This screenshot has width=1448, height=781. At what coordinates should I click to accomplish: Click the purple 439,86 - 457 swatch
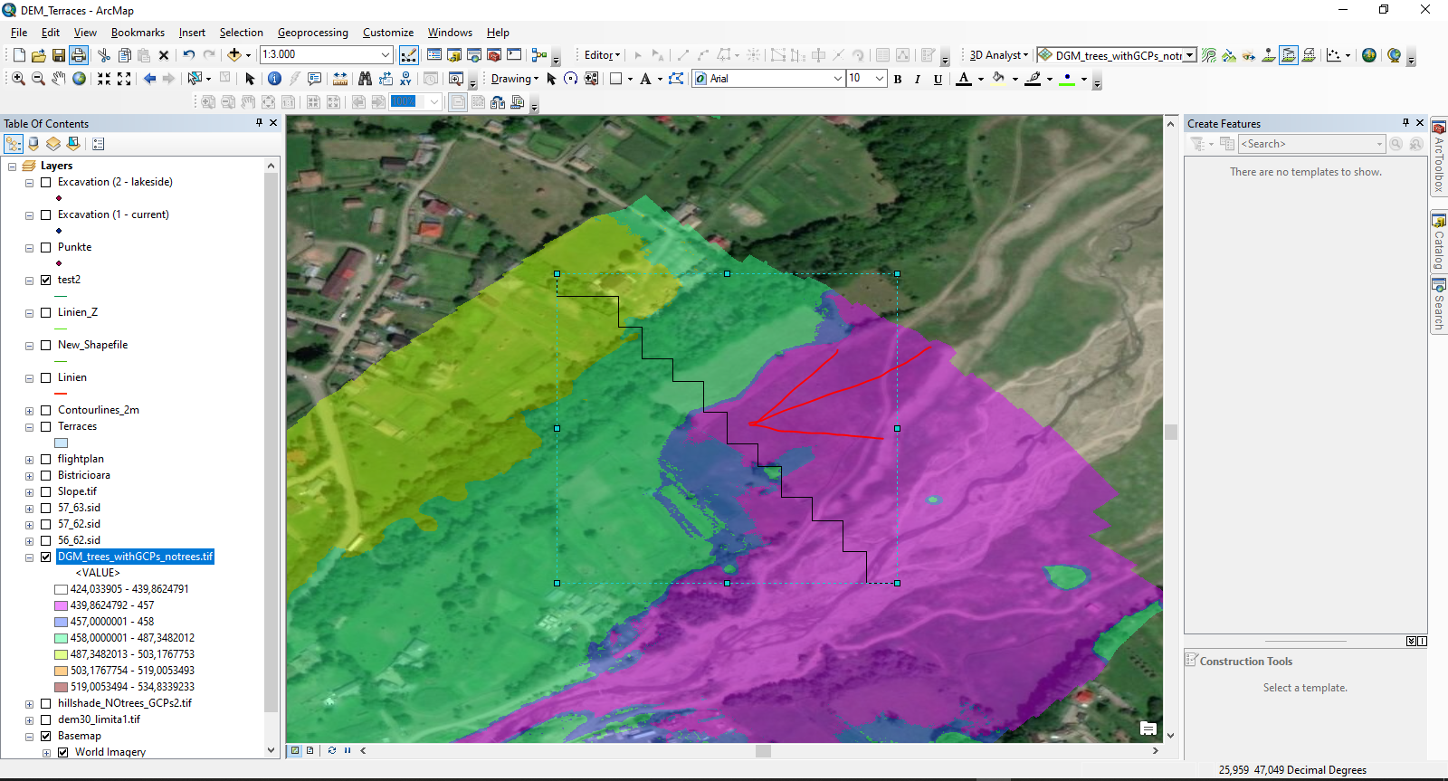pos(61,605)
